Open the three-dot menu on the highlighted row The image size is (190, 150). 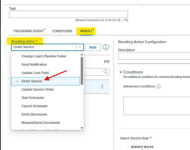point(102,86)
